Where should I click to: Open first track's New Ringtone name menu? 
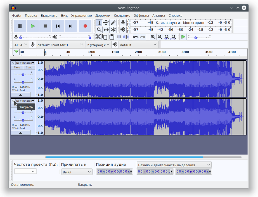[x=25, y=63]
